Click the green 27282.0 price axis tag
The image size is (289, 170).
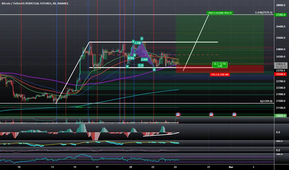click(281, 15)
